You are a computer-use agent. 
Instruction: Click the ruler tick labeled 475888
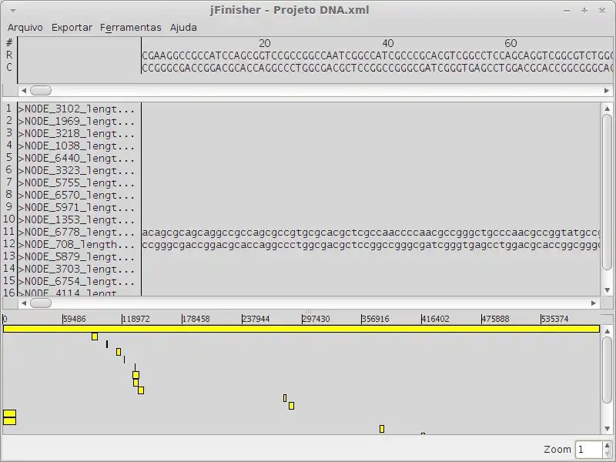(x=495, y=319)
